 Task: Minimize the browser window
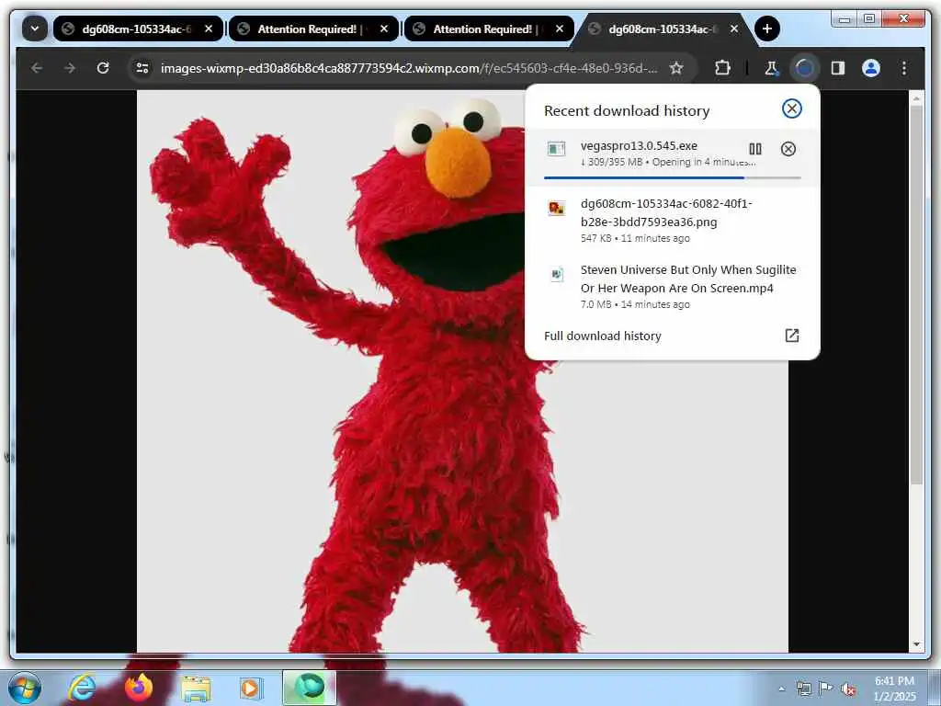pyautogui.click(x=845, y=19)
